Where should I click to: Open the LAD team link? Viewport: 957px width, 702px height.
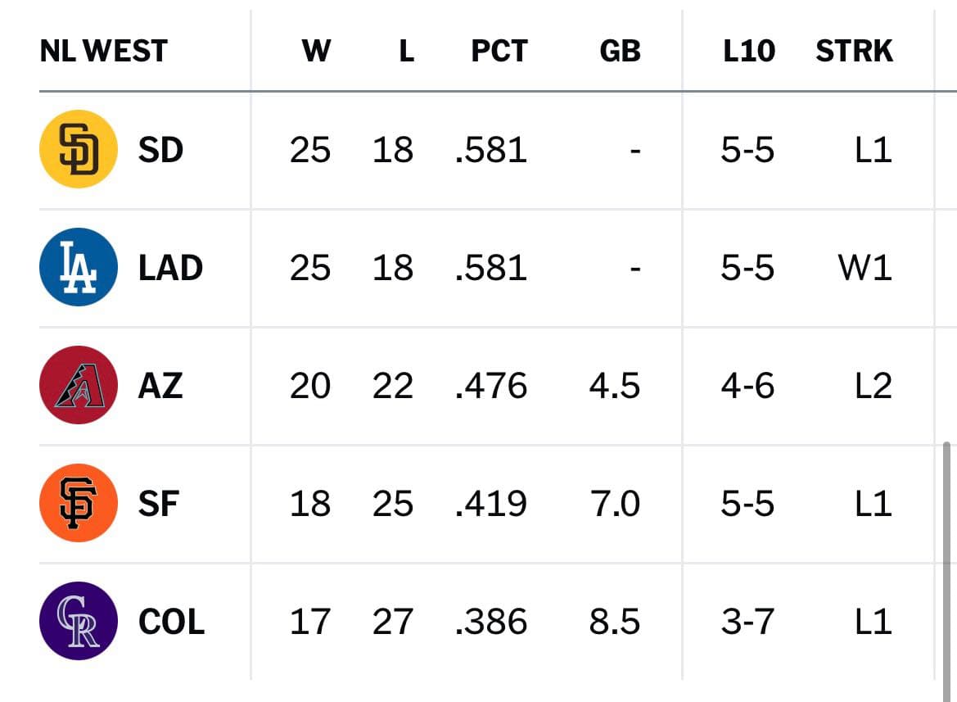[x=170, y=267]
